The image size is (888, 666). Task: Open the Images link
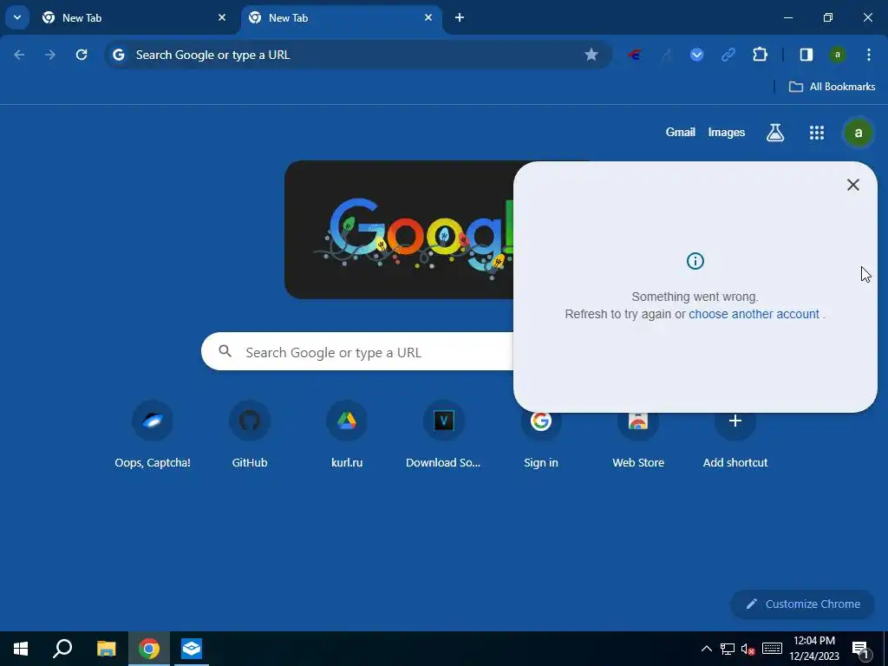(726, 133)
